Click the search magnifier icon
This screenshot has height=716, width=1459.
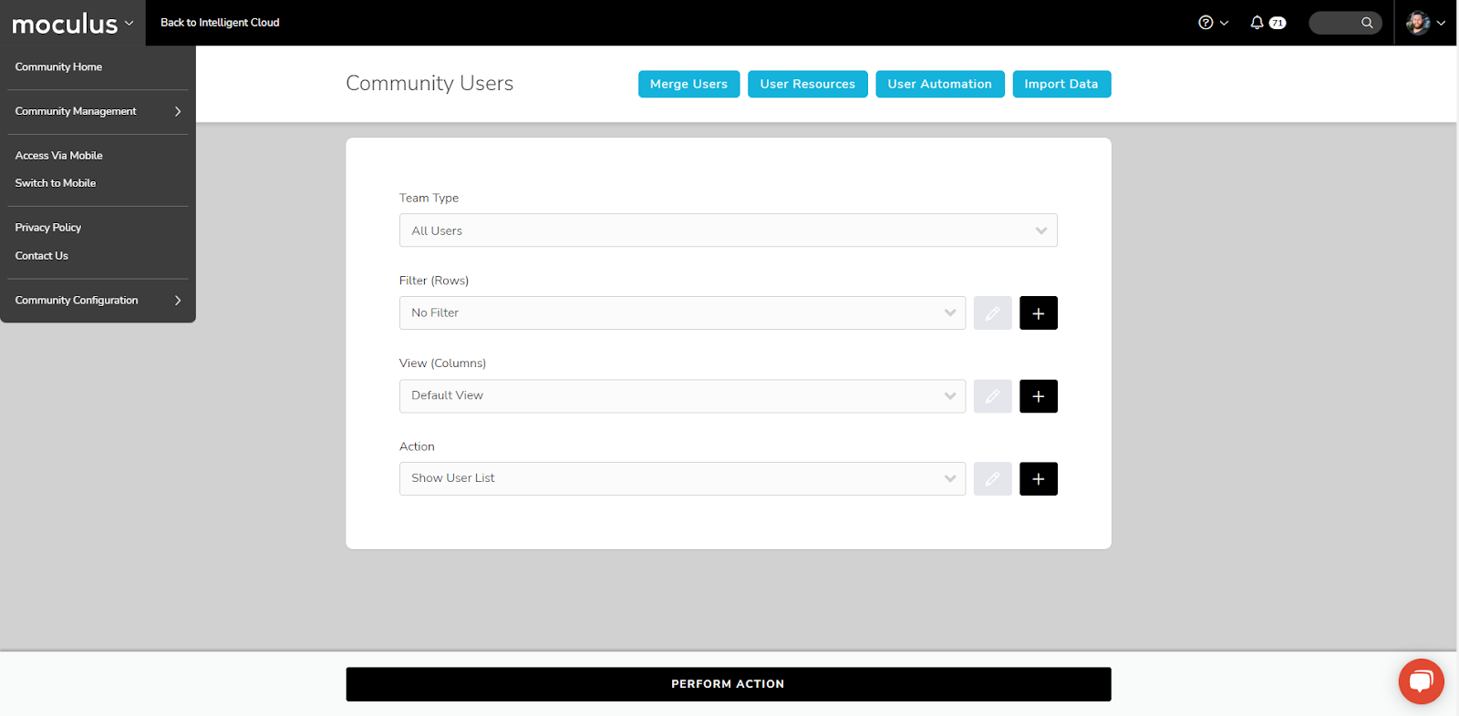click(1367, 23)
